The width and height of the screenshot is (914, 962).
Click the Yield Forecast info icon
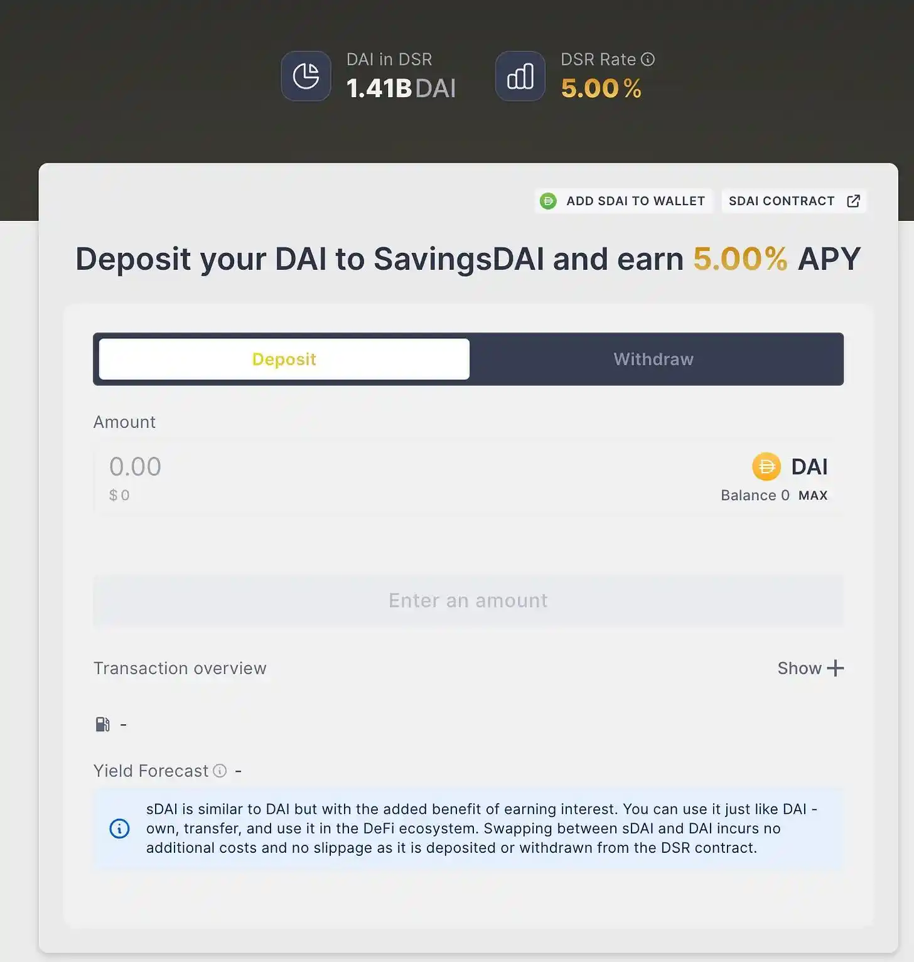pos(220,771)
